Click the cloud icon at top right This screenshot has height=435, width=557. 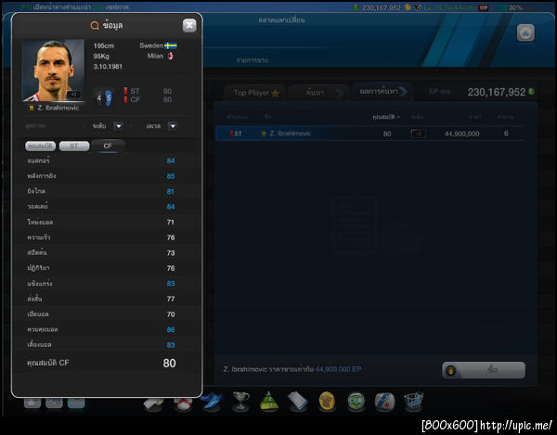click(x=525, y=33)
